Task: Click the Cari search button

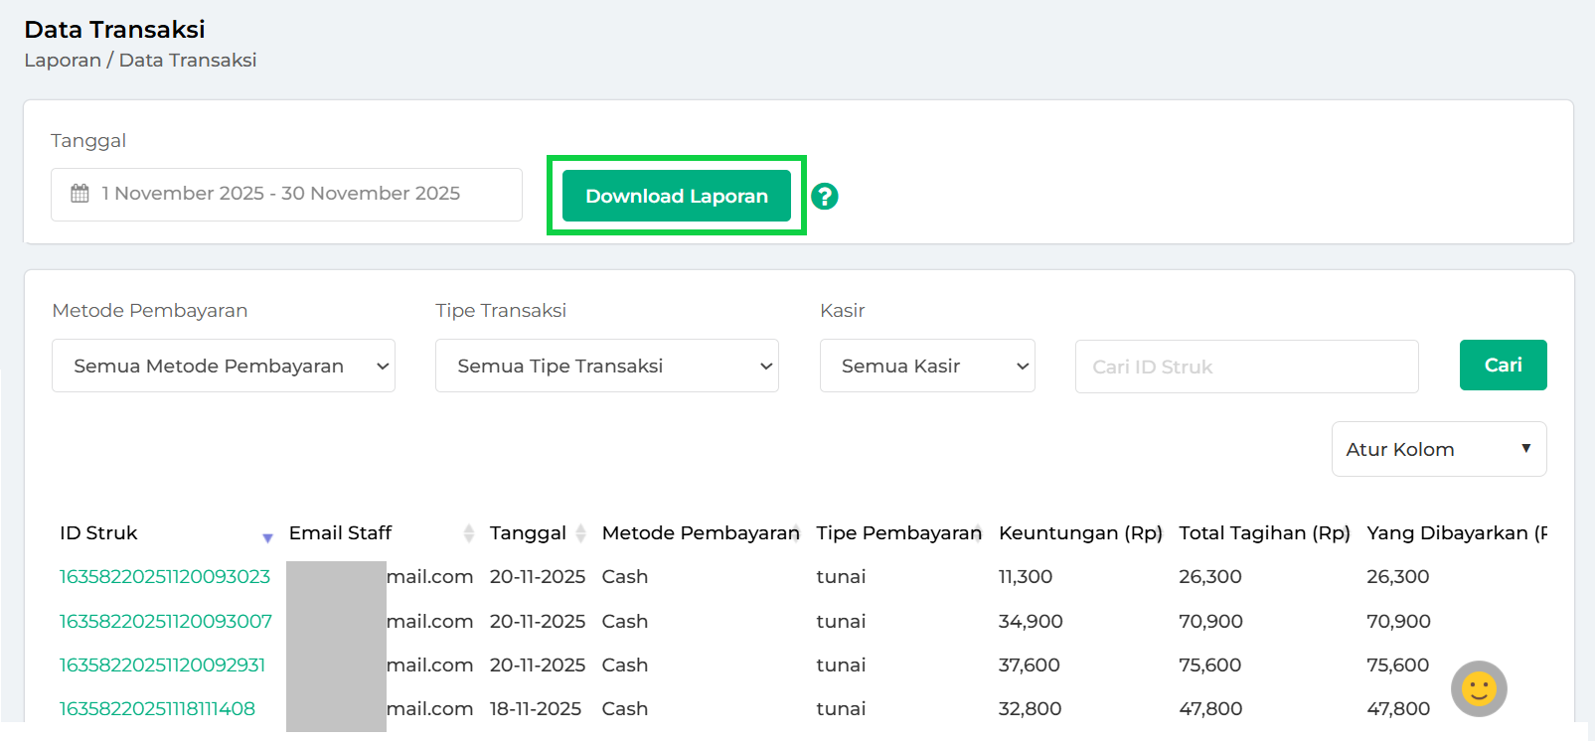Action: tap(1503, 365)
